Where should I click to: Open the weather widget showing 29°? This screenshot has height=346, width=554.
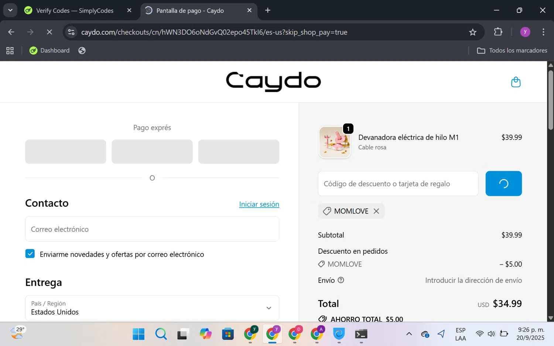pos(17,333)
